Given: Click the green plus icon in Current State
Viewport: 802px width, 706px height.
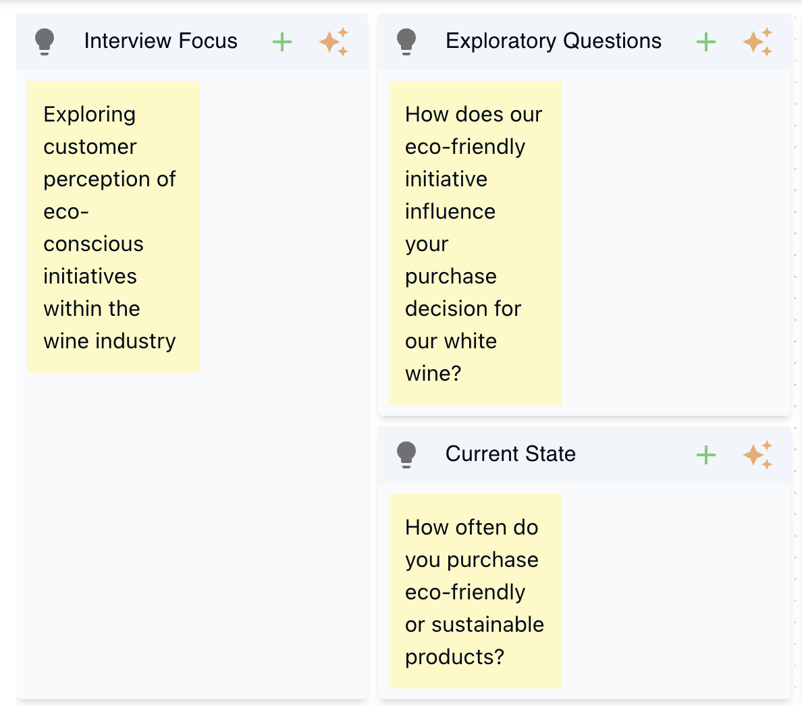Looking at the screenshot, I should point(706,454).
